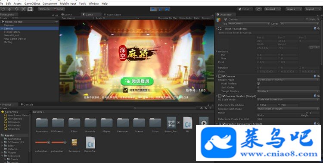Open the Animations folder in asset grid
This screenshot has width=323, height=163.
tap(42, 123)
